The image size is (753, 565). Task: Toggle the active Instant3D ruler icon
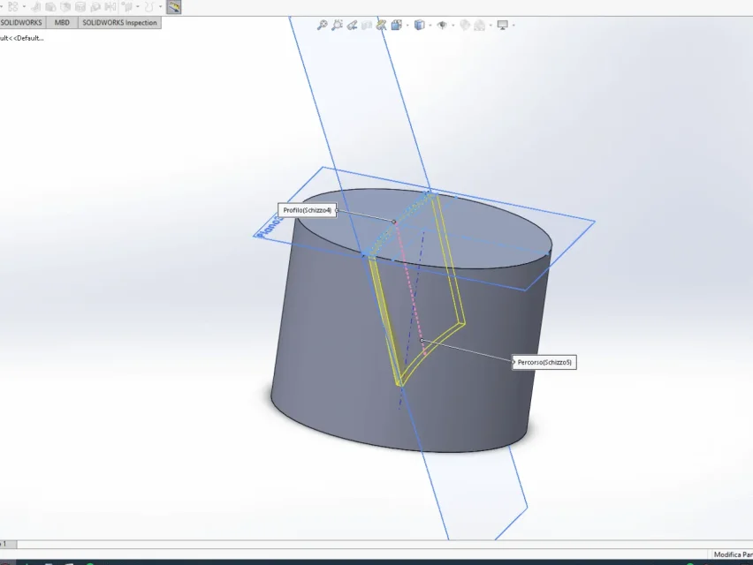[x=174, y=7]
